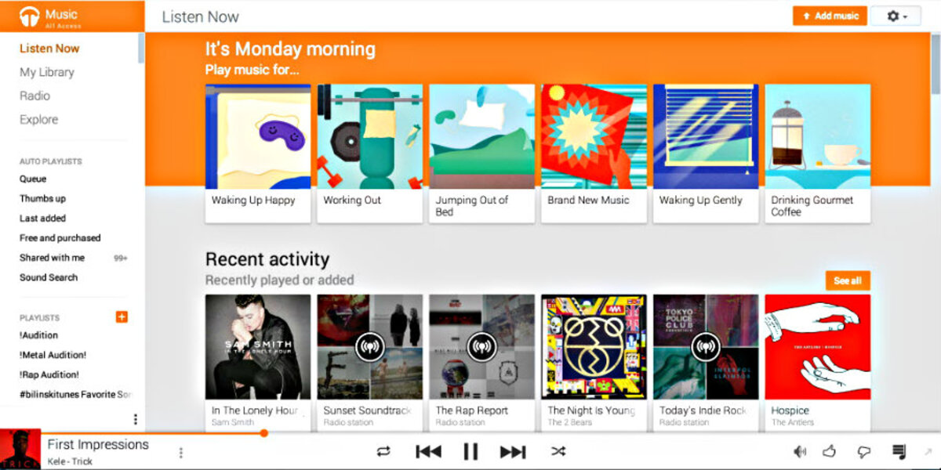Start the Sunset Soundtrack radio station

click(370, 347)
